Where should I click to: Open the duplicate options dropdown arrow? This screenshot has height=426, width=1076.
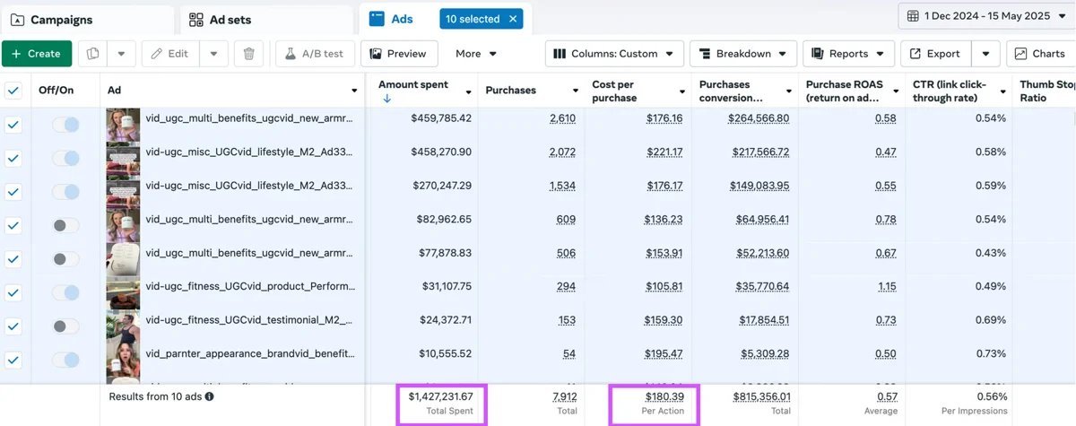point(121,54)
